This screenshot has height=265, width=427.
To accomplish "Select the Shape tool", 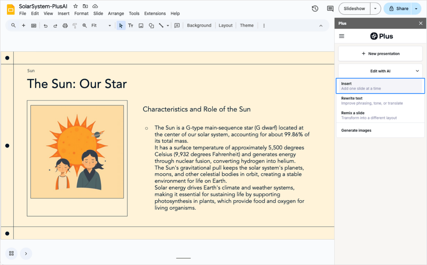I will point(151,26).
